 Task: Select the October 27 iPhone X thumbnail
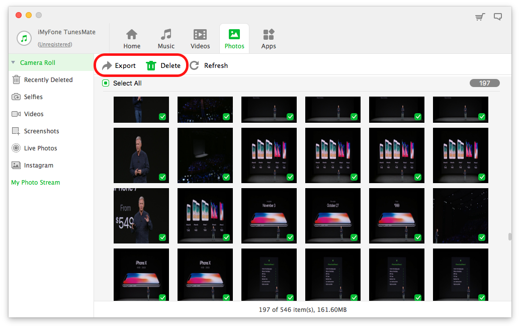(x=332, y=216)
